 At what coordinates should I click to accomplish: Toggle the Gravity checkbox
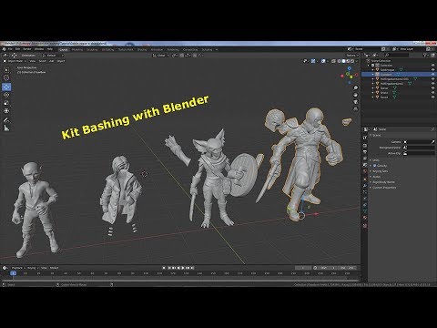tap(374, 166)
